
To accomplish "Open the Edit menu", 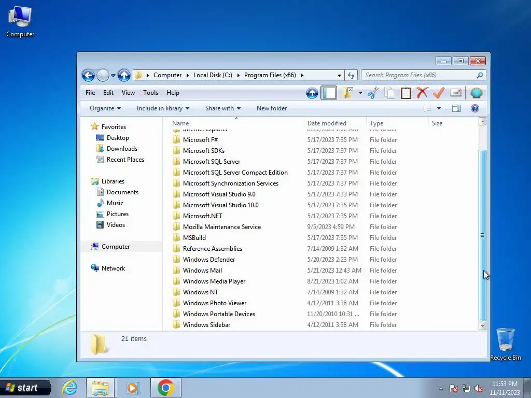I will click(108, 93).
